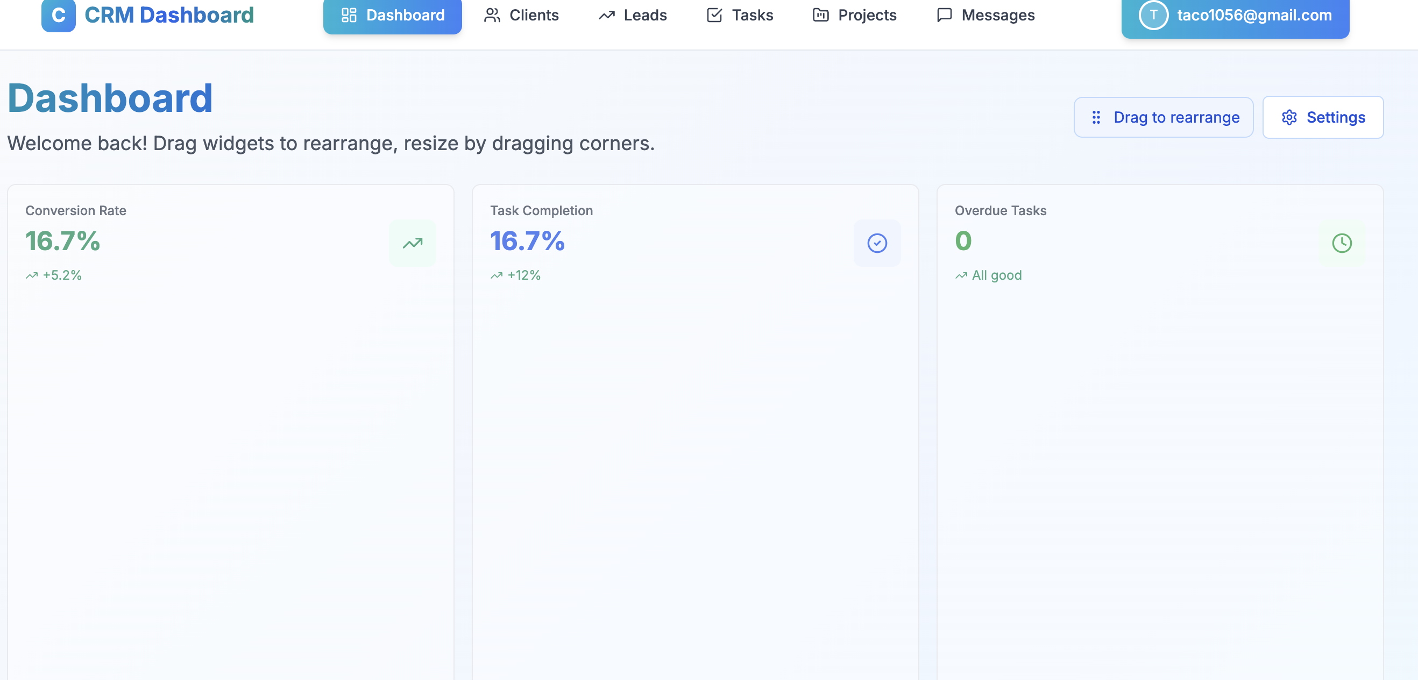Image resolution: width=1418 pixels, height=680 pixels.
Task: Select the Dashboard grid icon in the navbar
Action: pyautogui.click(x=349, y=16)
